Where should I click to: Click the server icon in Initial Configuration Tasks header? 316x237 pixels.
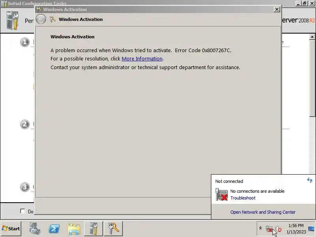click(12, 21)
